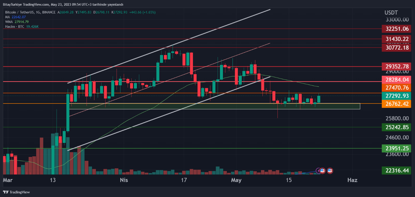Click the 28284.04 price level label
This screenshot has height=197, width=415.
(x=396, y=79)
